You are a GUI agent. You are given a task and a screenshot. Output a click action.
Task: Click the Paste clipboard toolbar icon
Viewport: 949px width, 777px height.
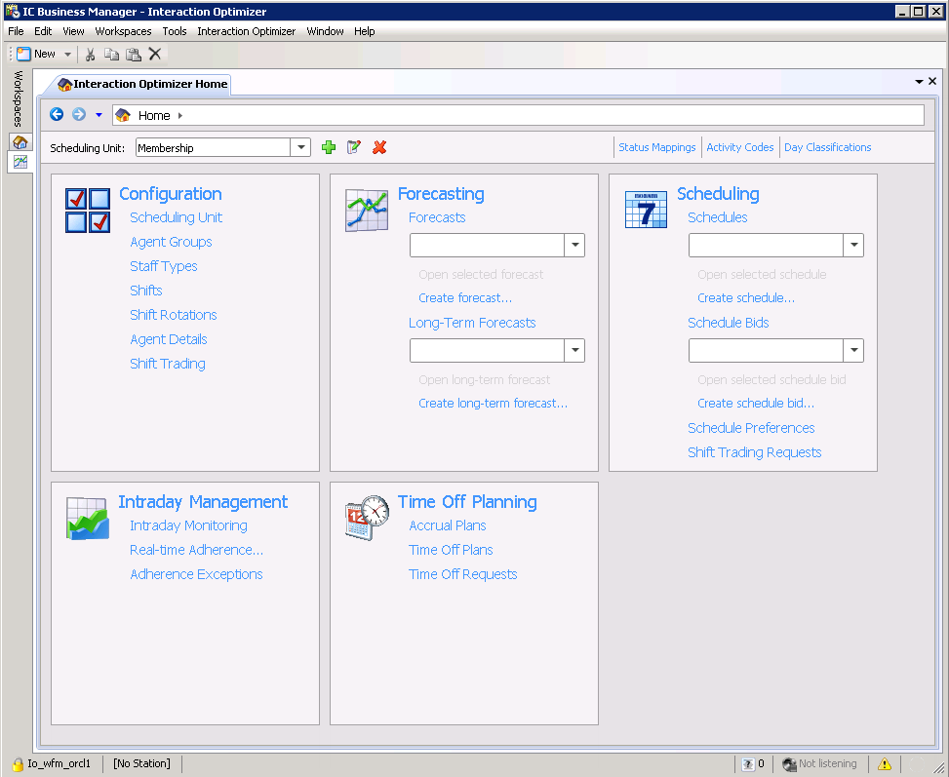(x=134, y=55)
